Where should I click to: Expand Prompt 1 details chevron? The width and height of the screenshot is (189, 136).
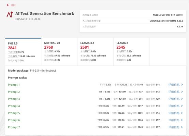182,85
